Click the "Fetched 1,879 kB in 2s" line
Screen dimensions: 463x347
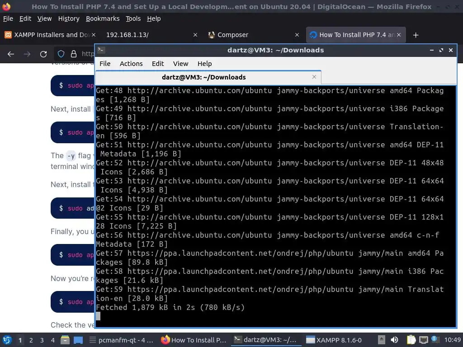[170, 307]
